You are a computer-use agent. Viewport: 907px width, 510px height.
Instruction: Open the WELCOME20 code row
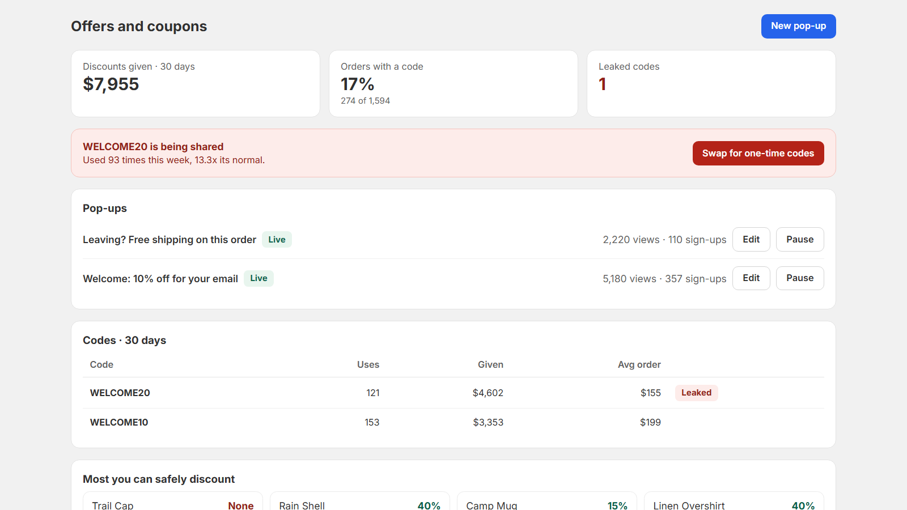(453, 393)
